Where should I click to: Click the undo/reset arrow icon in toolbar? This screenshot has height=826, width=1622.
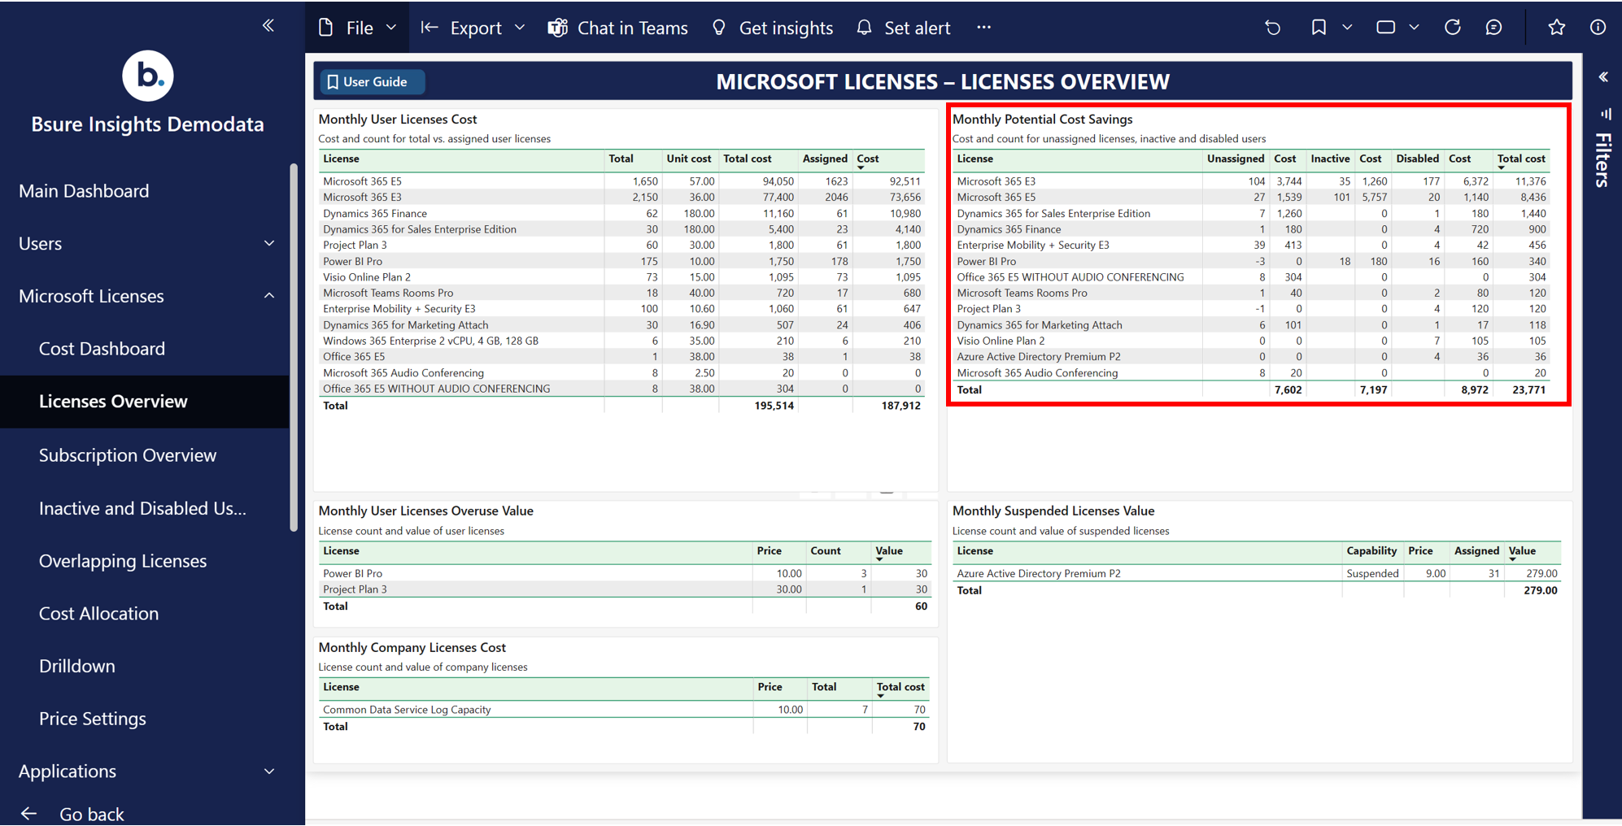coord(1272,28)
